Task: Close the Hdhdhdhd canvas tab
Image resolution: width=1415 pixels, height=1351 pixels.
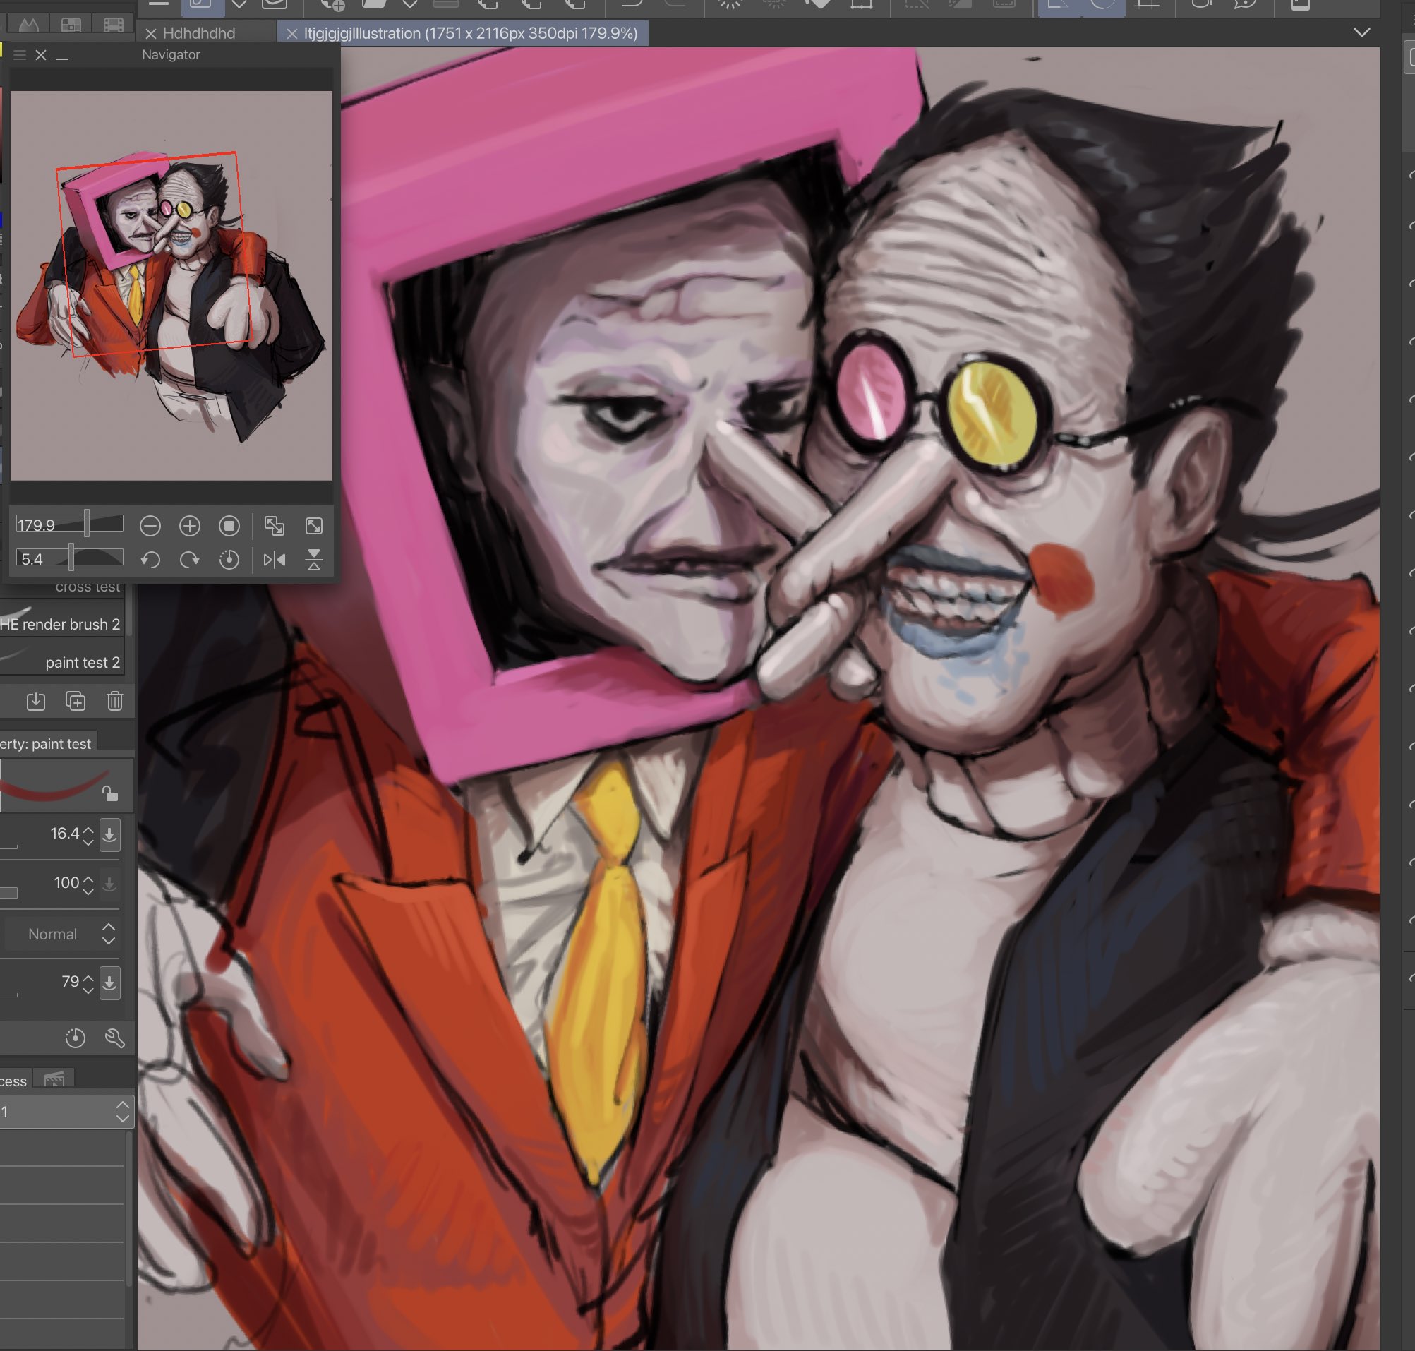Action: 151,34
